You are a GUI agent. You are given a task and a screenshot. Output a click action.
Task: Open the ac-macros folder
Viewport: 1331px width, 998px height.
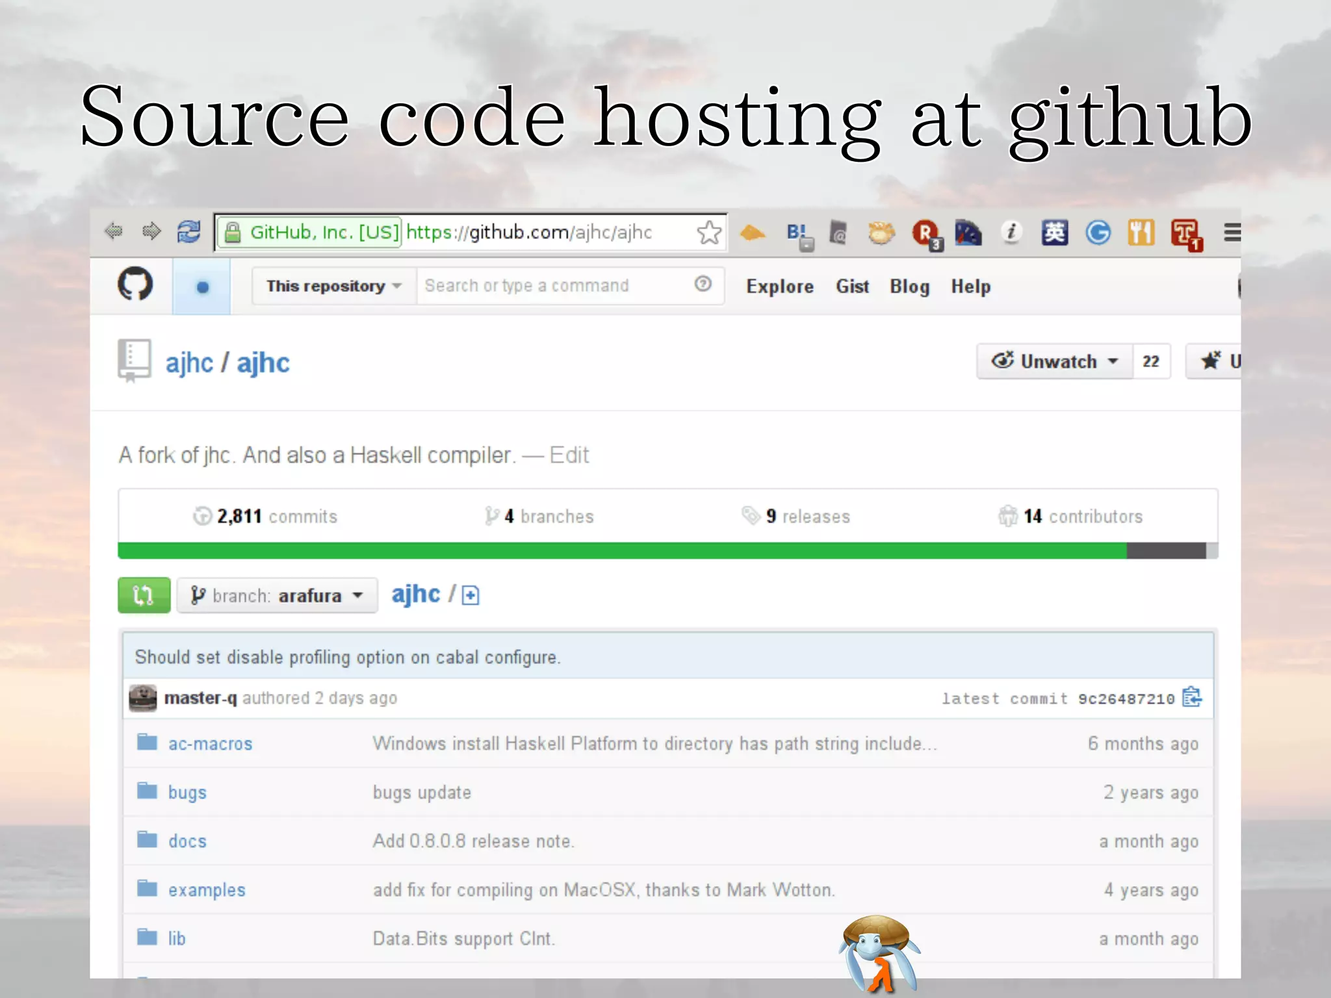click(210, 743)
